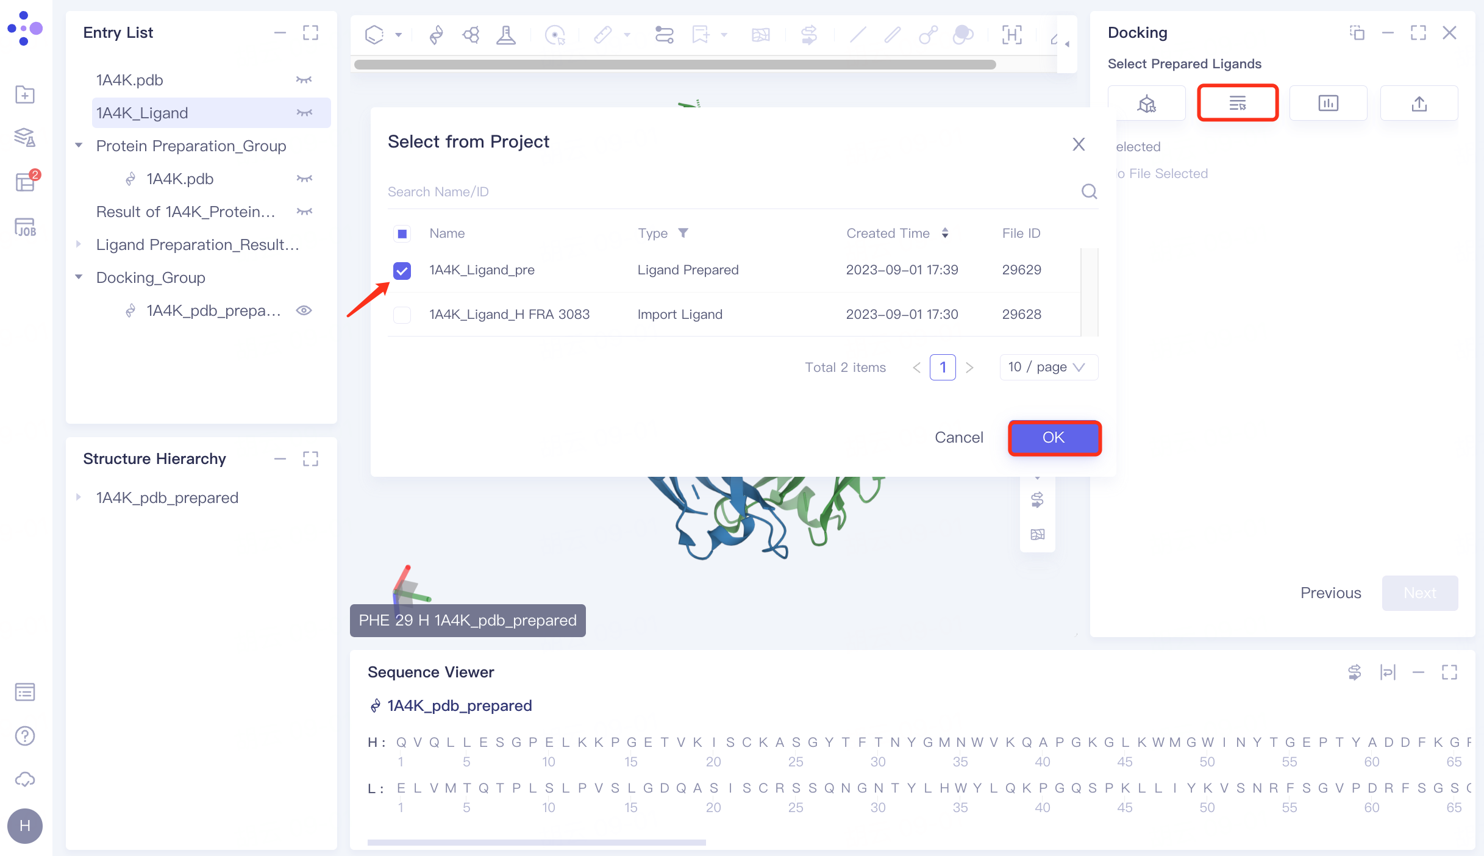This screenshot has height=856, width=1484.
Task: Hide 1A4K_pdb_prepared via its eye icon
Action: [304, 310]
